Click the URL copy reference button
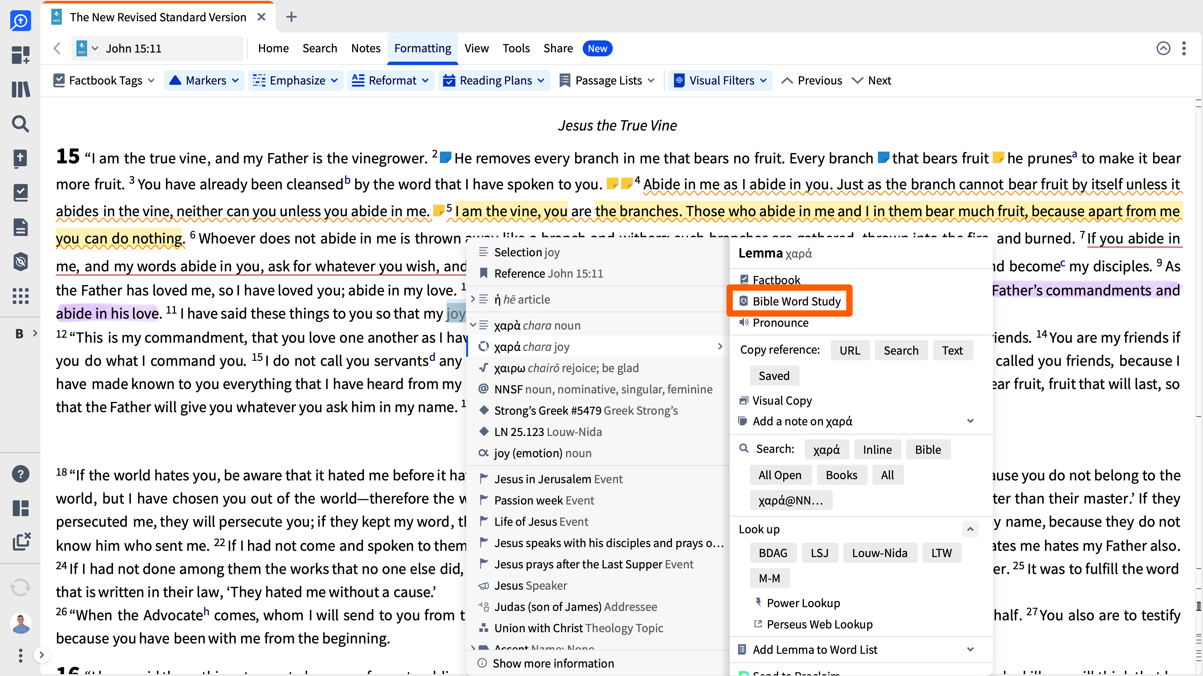This screenshot has height=676, width=1203. pyautogui.click(x=850, y=351)
